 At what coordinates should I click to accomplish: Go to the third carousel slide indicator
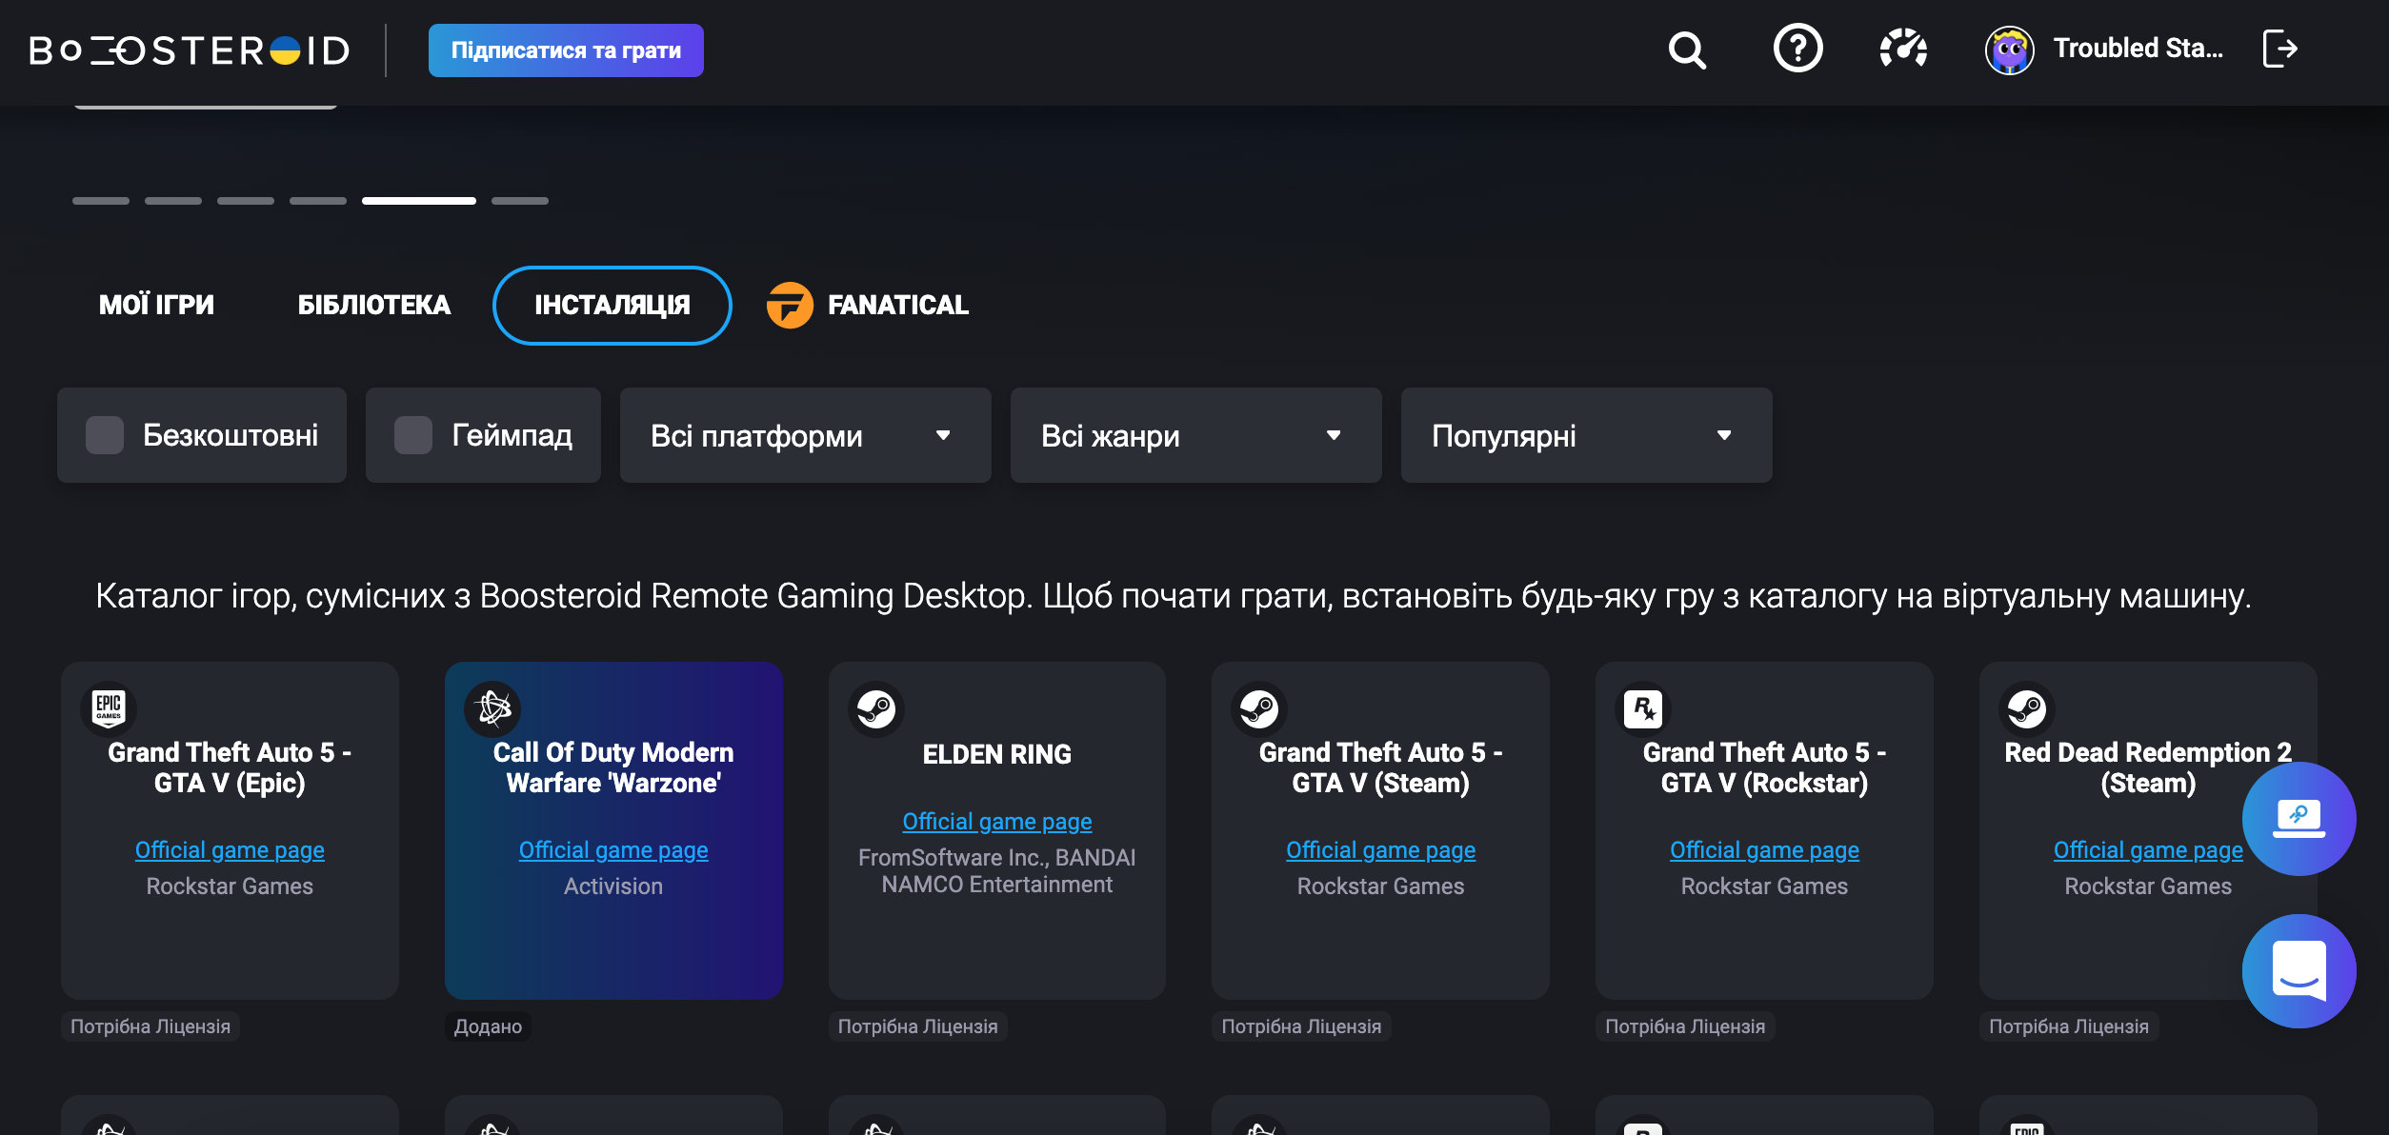point(246,201)
